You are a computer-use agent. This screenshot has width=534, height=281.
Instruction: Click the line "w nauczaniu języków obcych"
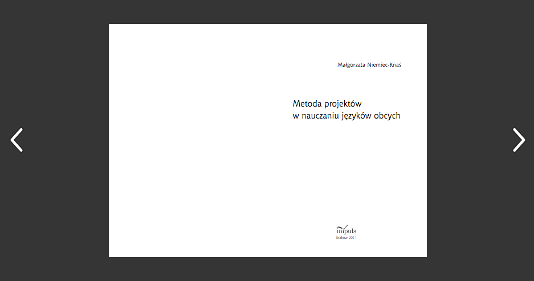(x=346, y=116)
